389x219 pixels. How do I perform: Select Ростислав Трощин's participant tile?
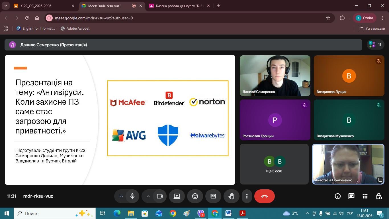(275, 120)
